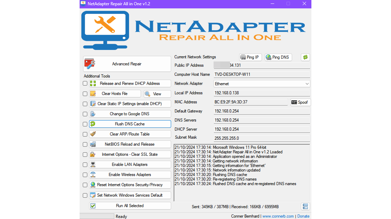
Task: Tick the Change to Google DNS checkbox
Action: point(85,114)
